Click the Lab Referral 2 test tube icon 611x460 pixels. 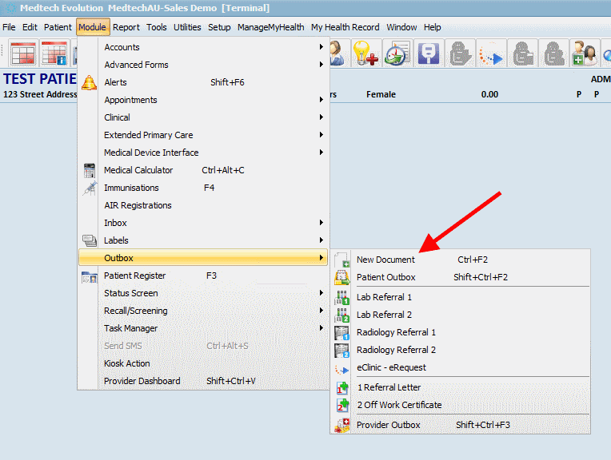(341, 315)
